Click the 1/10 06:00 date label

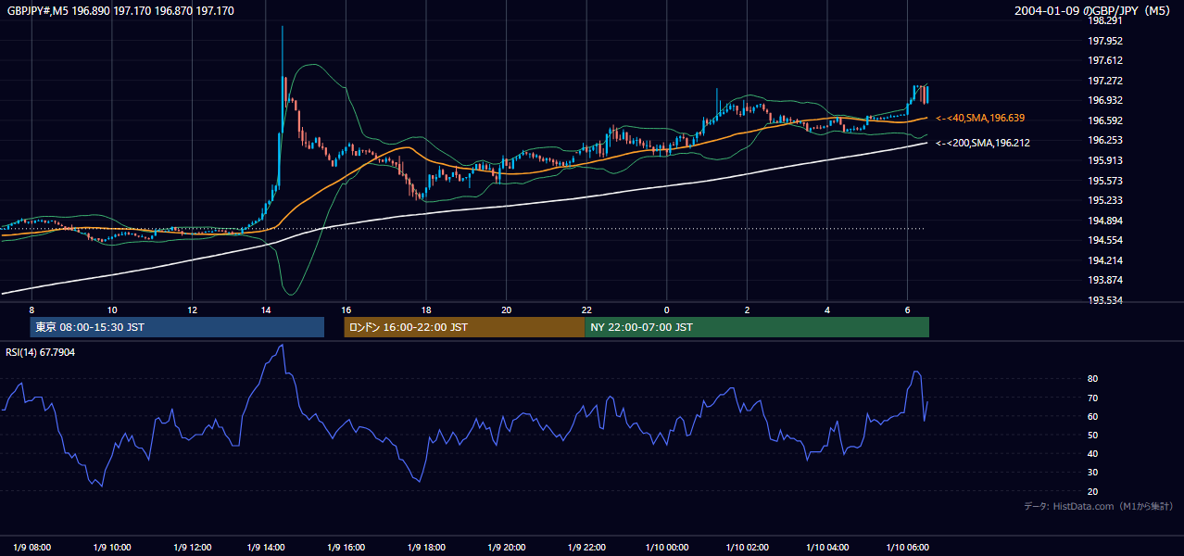pyautogui.click(x=908, y=547)
